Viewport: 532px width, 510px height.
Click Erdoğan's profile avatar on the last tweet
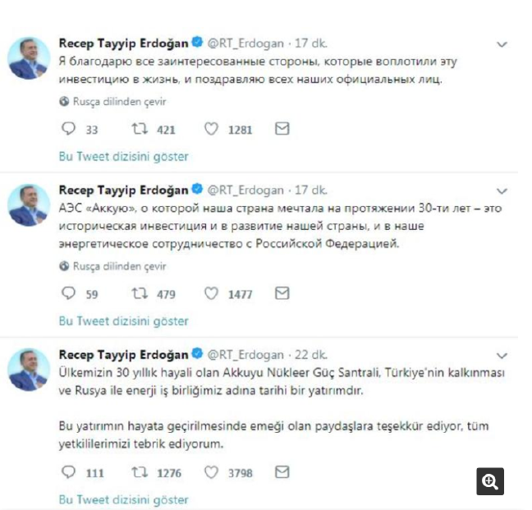29,370
